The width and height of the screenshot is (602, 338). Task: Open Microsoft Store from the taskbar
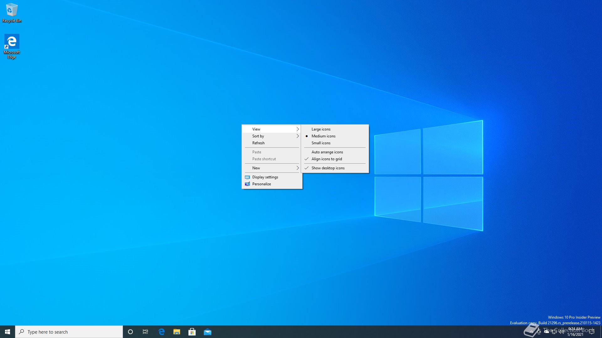pyautogui.click(x=192, y=332)
